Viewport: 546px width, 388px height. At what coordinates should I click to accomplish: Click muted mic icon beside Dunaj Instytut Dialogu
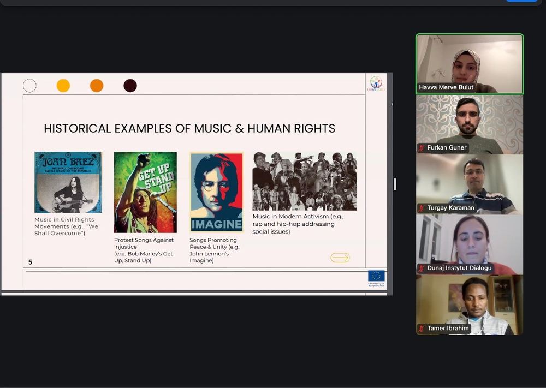coord(422,268)
